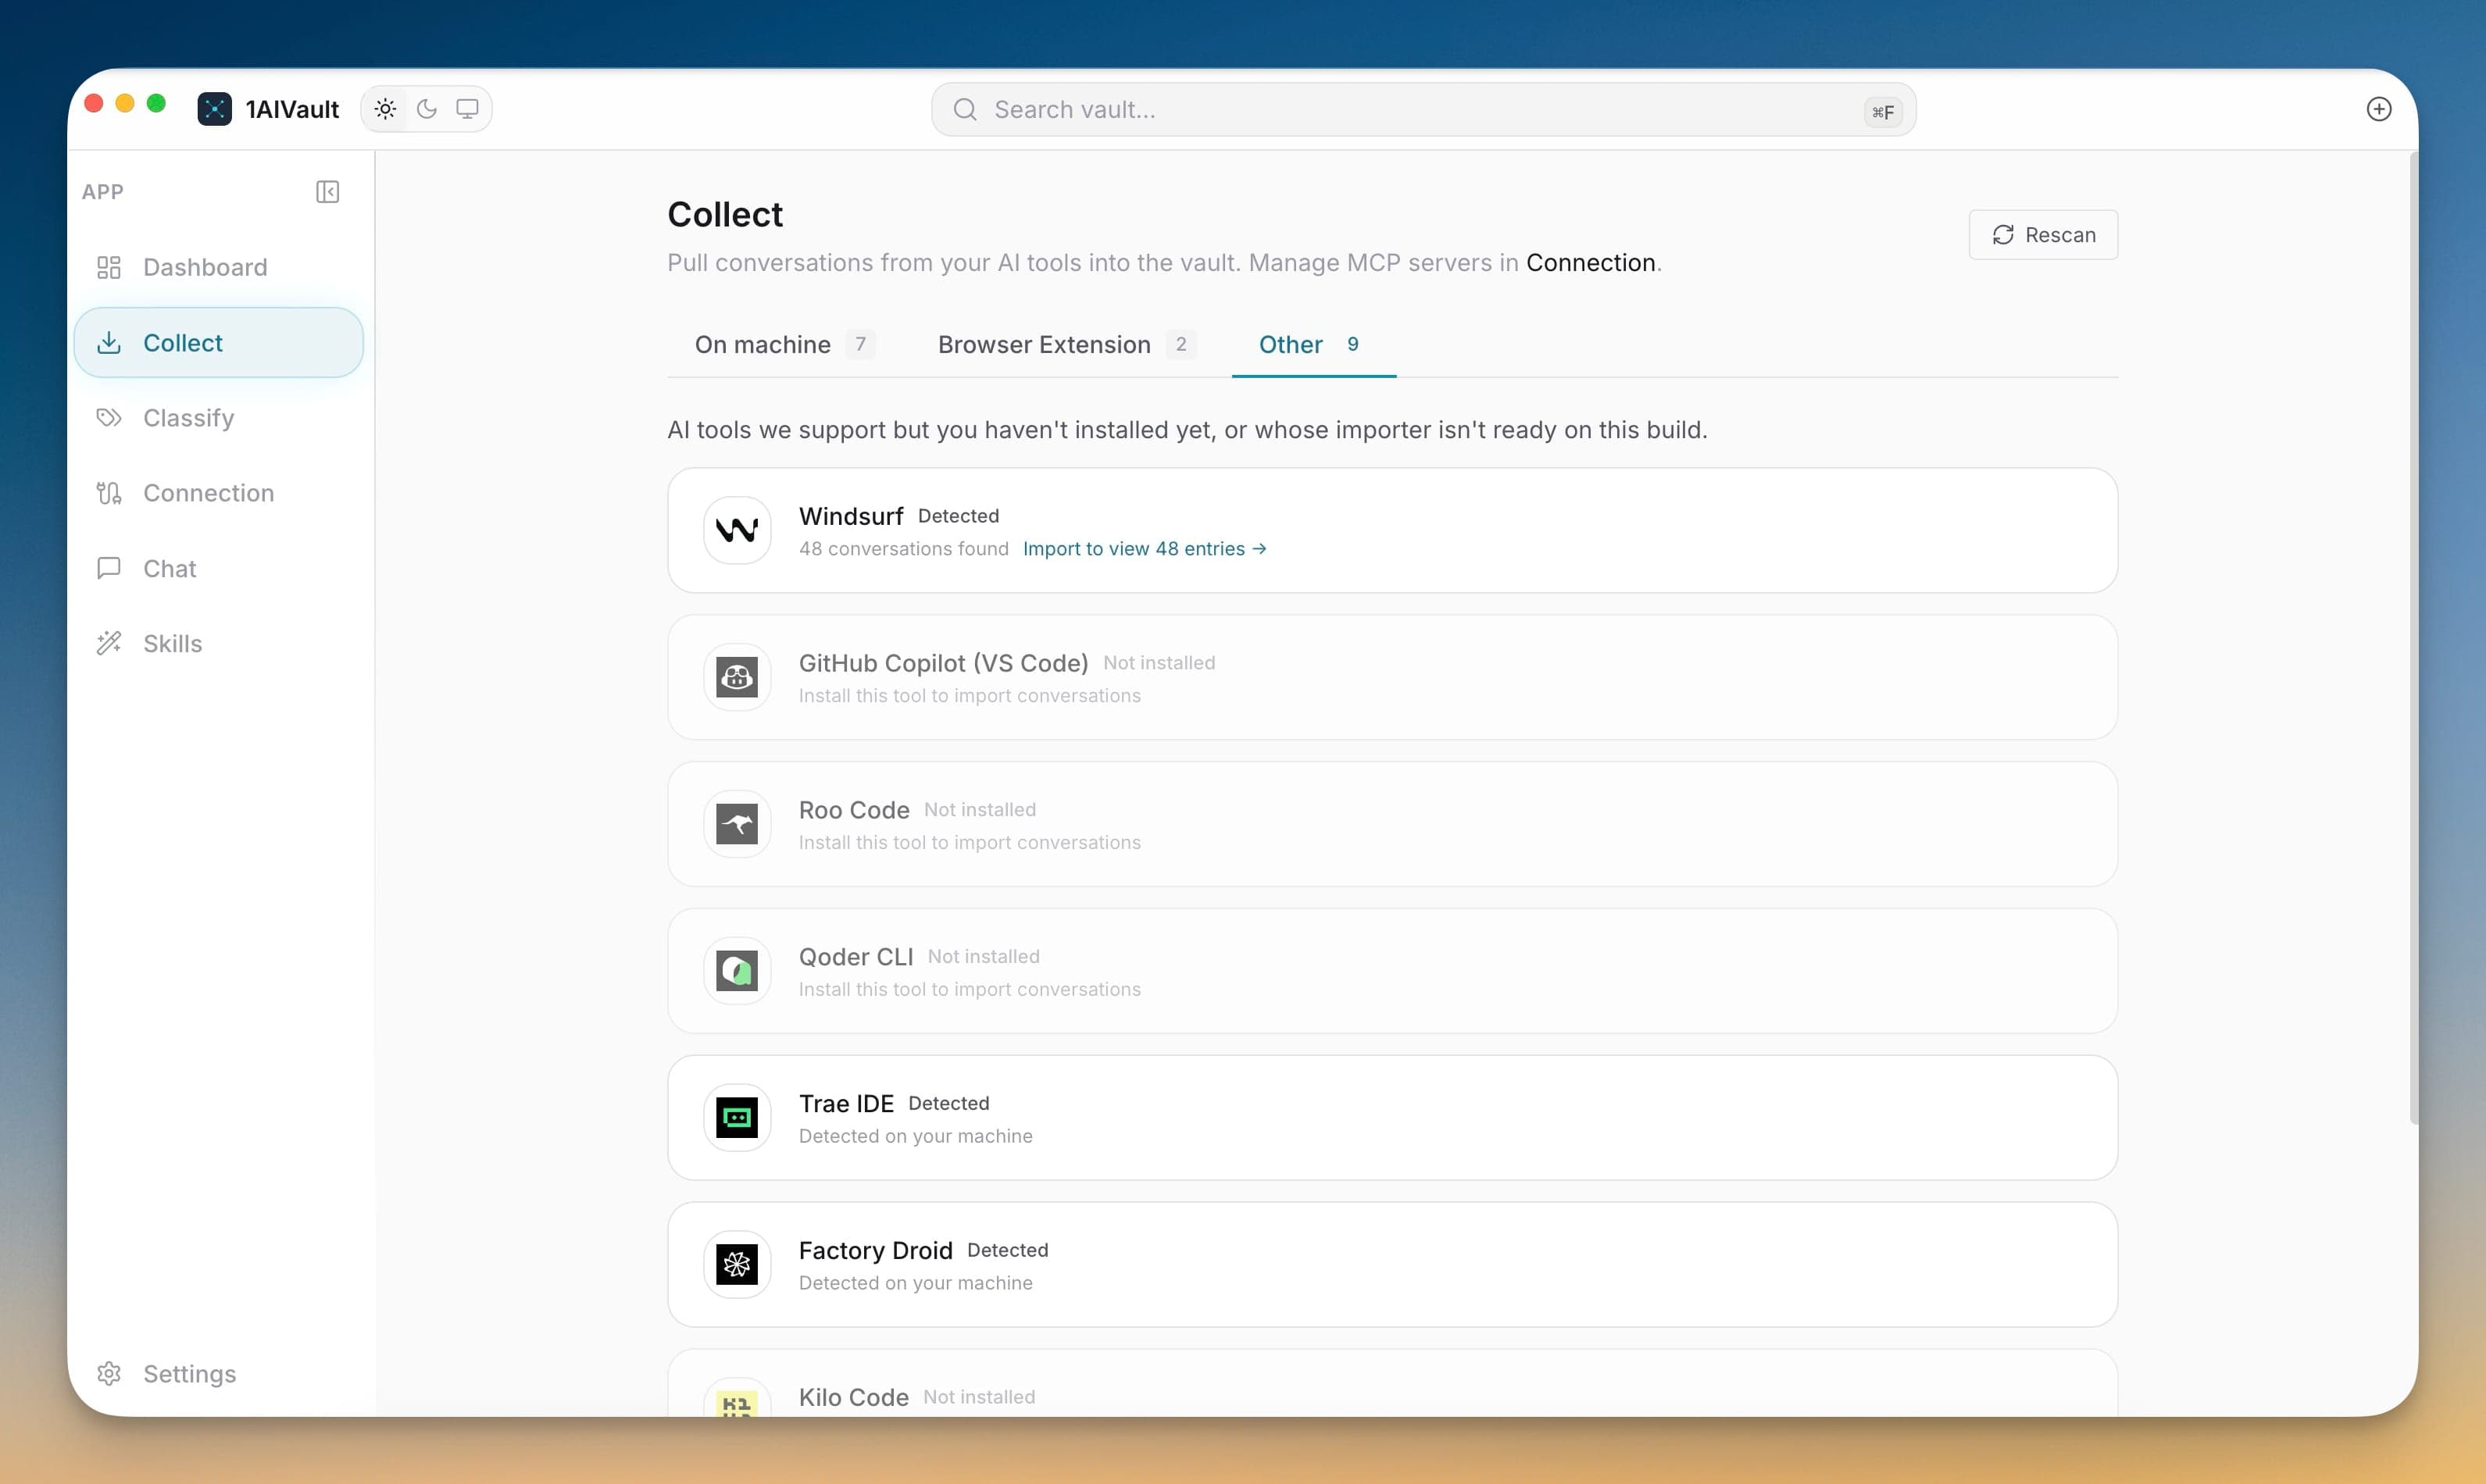Select system theme monitor icon
Screen dimensions: 2486x1484
(x=467, y=109)
